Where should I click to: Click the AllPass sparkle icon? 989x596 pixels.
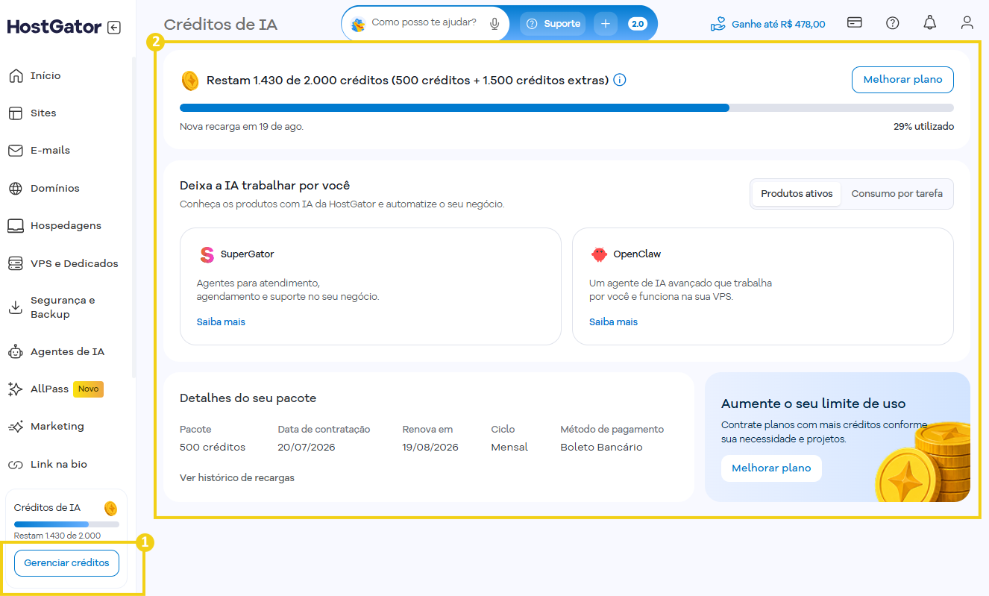(16, 389)
